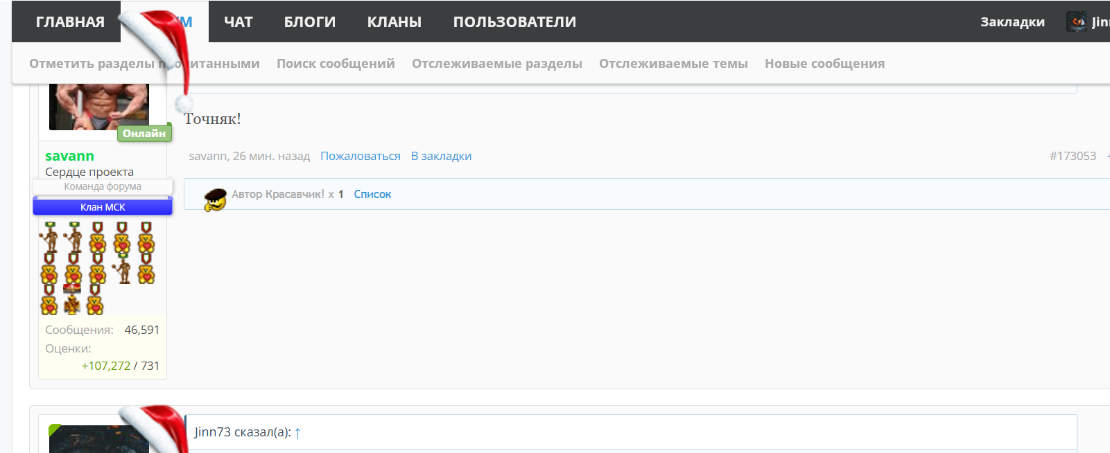Open the ПОЛЬЗОВАТЕЛИ page
The height and width of the screenshot is (453, 1110).
(514, 21)
